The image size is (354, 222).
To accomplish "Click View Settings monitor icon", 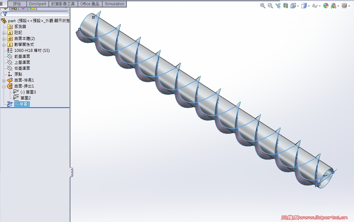I will 344,6.
